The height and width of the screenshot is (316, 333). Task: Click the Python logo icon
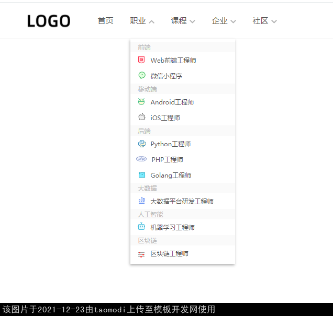pos(141,144)
